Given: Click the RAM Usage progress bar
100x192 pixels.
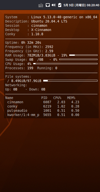Looking at the screenshot, I should (x=83, y=55).
